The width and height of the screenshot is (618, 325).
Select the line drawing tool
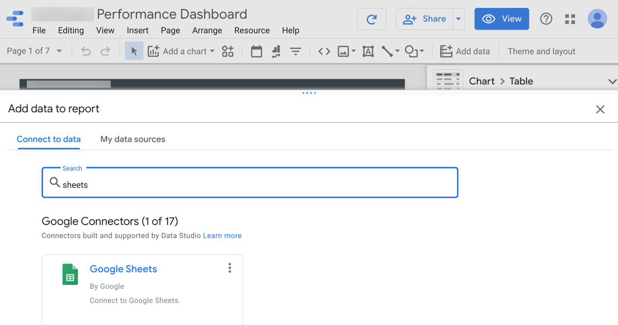coord(387,51)
